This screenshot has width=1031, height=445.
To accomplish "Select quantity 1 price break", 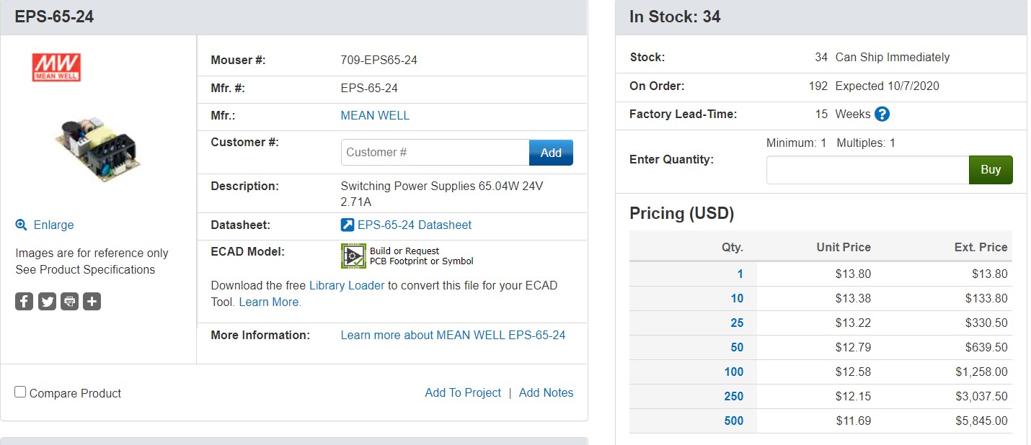I will click(740, 274).
